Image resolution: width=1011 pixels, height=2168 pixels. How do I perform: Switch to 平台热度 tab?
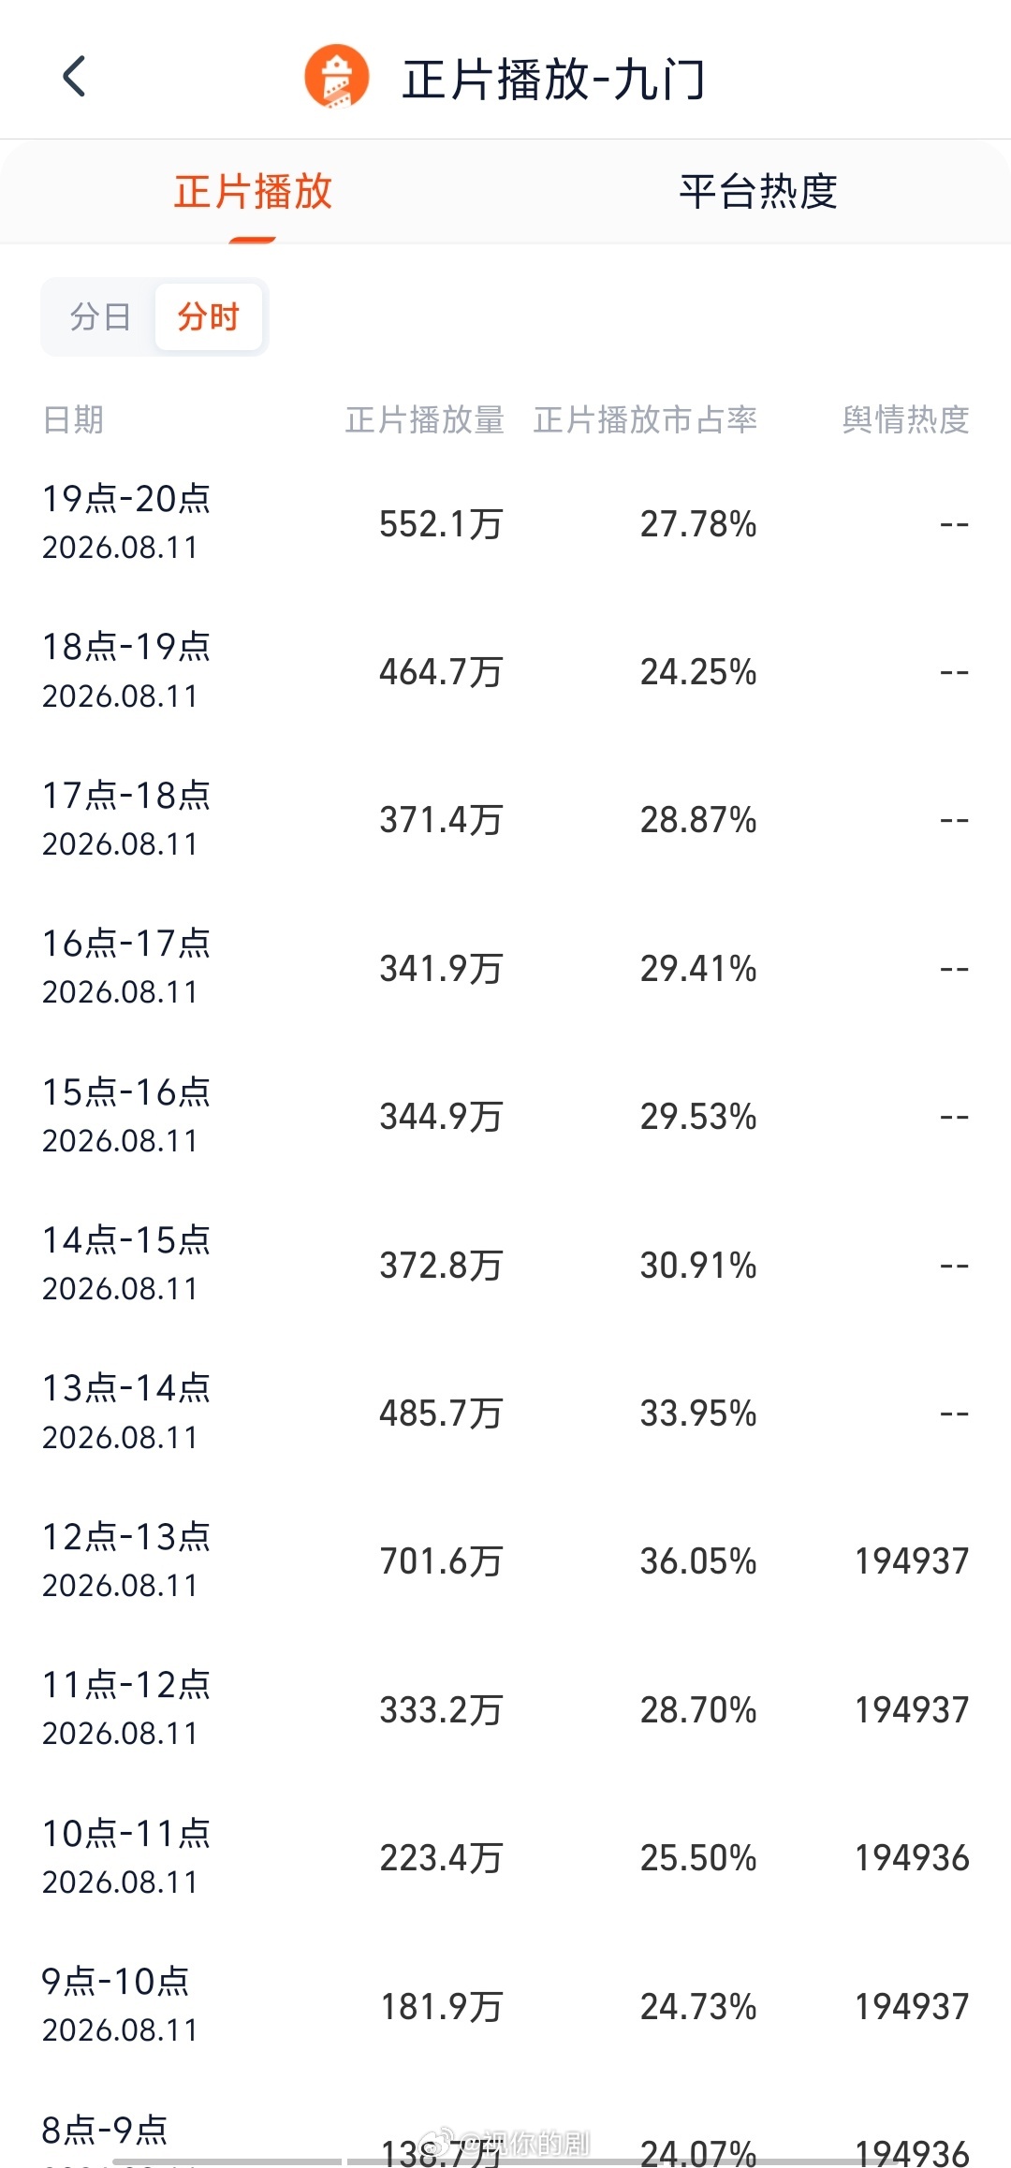pos(758,192)
